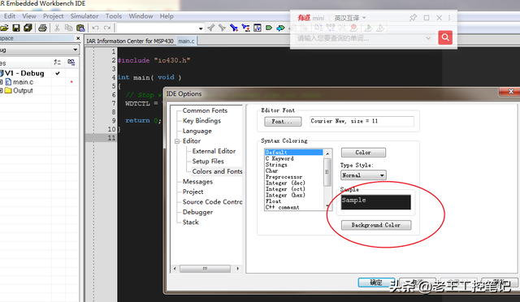Open the Help menu

[x=167, y=16]
